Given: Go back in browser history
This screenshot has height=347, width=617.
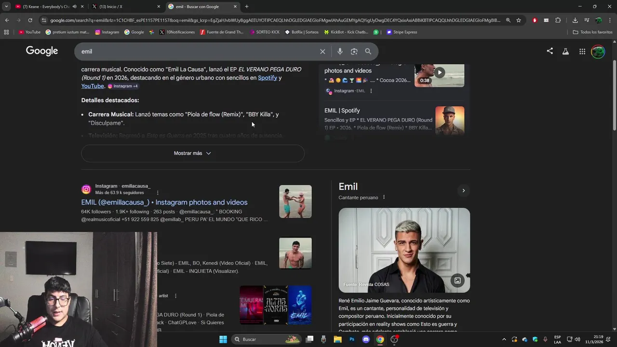Looking at the screenshot, I should (7, 20).
